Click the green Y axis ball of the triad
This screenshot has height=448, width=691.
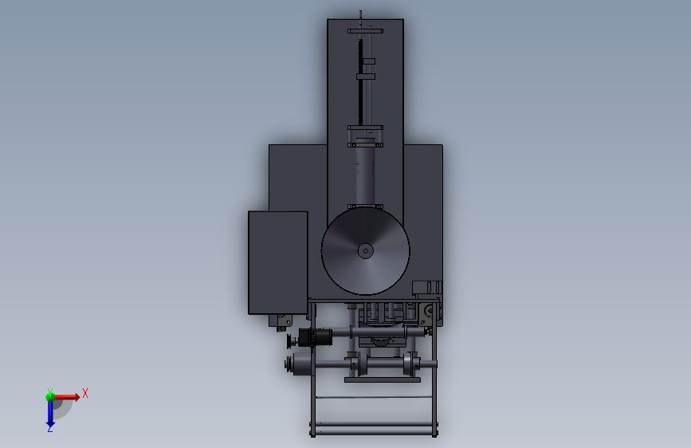50,397
